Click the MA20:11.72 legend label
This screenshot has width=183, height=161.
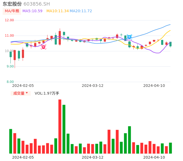[x=81, y=11]
